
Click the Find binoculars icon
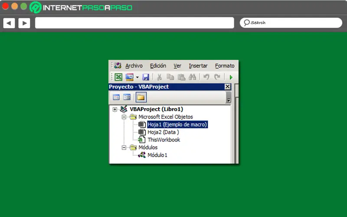click(192, 77)
